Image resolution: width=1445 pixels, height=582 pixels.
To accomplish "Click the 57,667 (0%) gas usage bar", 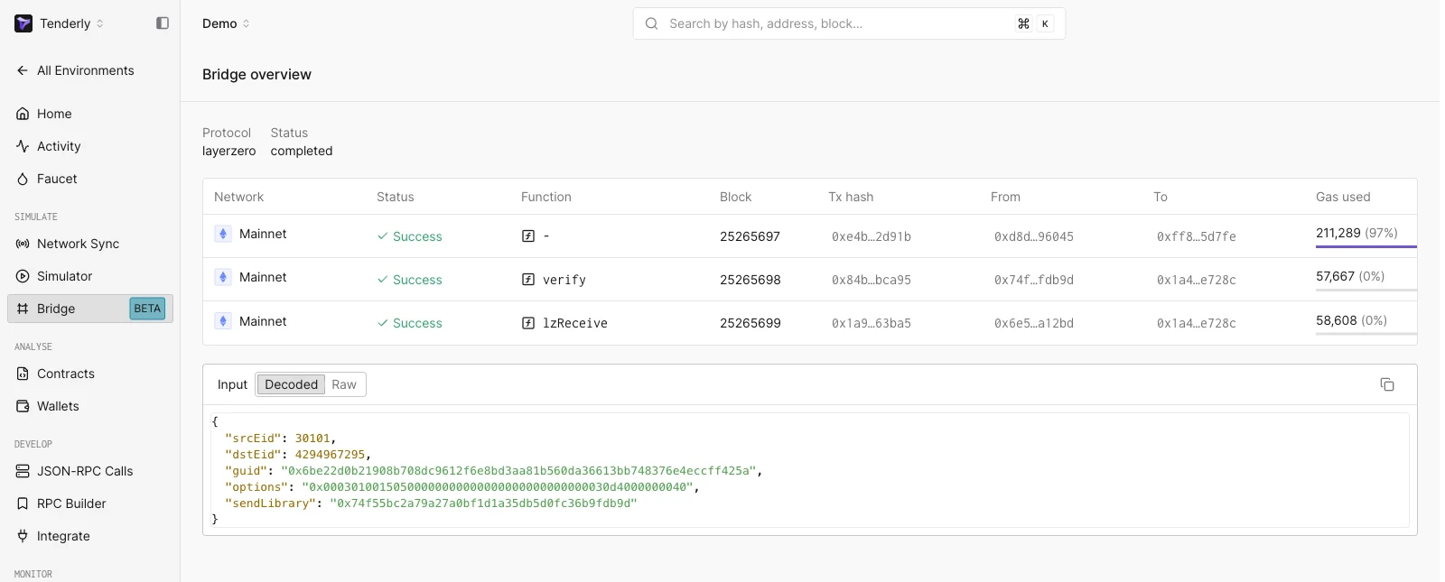I will tap(1366, 289).
